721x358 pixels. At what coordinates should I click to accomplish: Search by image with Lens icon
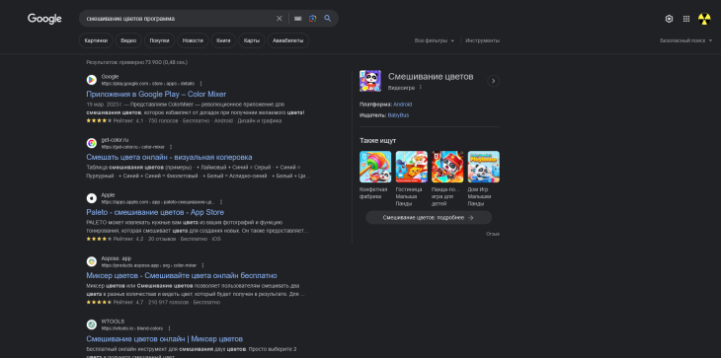click(313, 19)
